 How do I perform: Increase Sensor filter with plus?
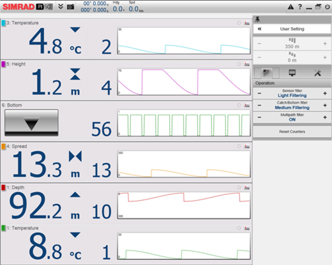(x=325, y=93)
